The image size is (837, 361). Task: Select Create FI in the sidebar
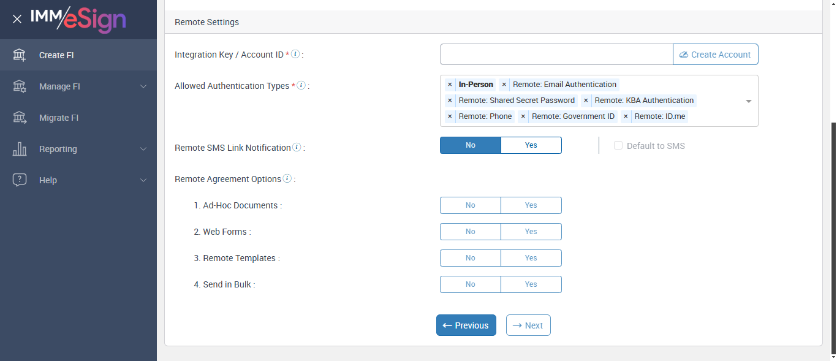[56, 55]
